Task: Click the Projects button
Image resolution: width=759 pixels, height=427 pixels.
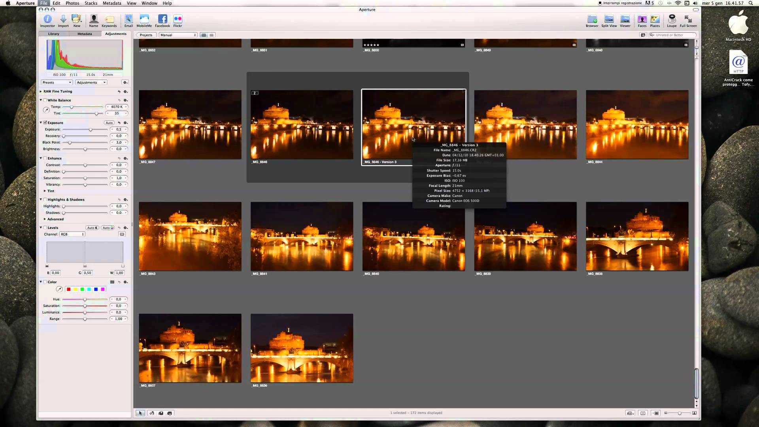Action: 146,35
